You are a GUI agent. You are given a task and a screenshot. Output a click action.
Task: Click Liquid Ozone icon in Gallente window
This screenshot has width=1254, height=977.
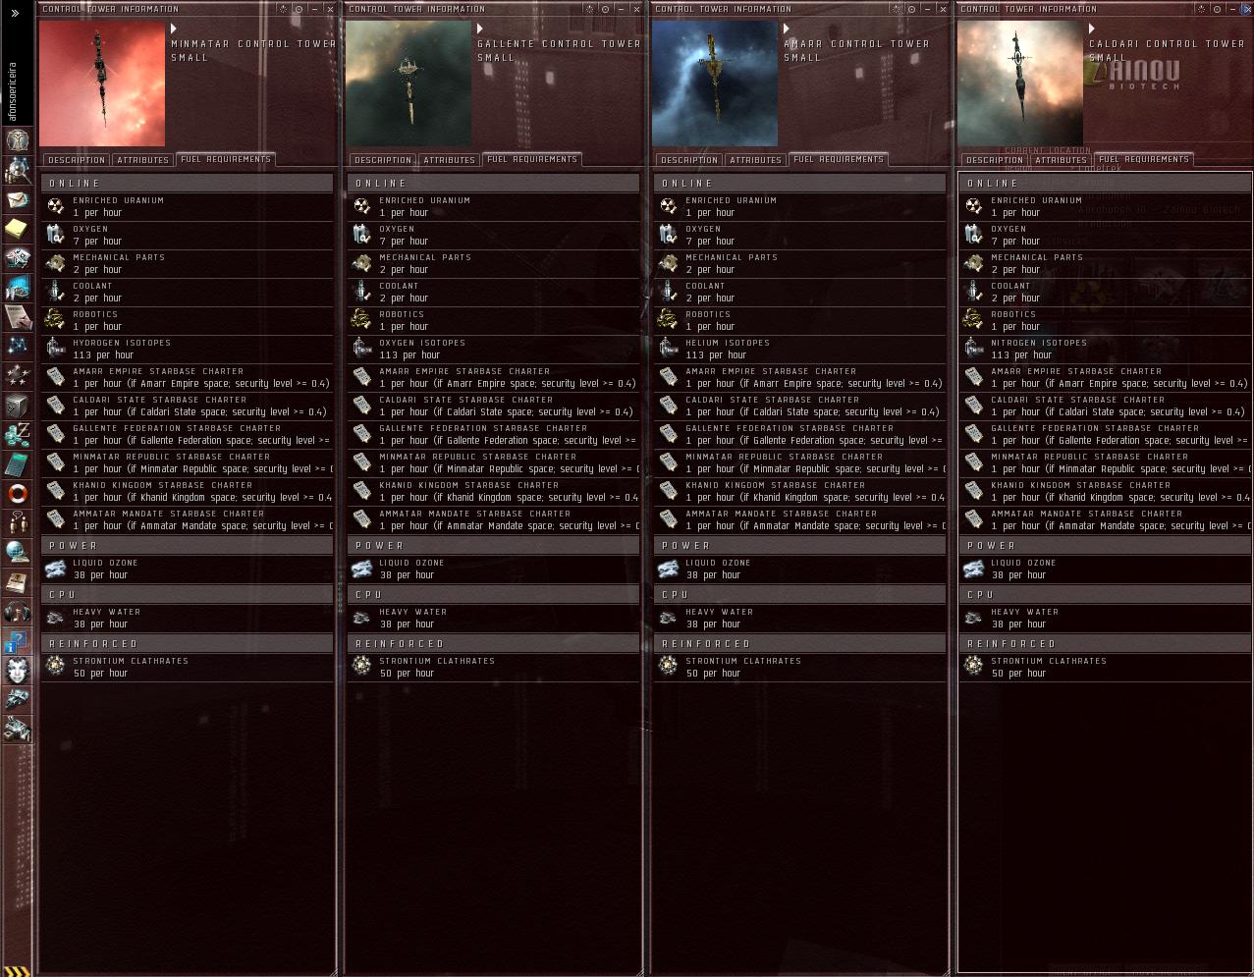(x=362, y=569)
